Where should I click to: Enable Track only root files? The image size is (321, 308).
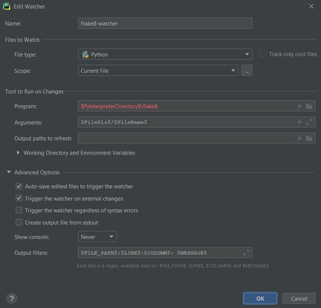(263, 54)
